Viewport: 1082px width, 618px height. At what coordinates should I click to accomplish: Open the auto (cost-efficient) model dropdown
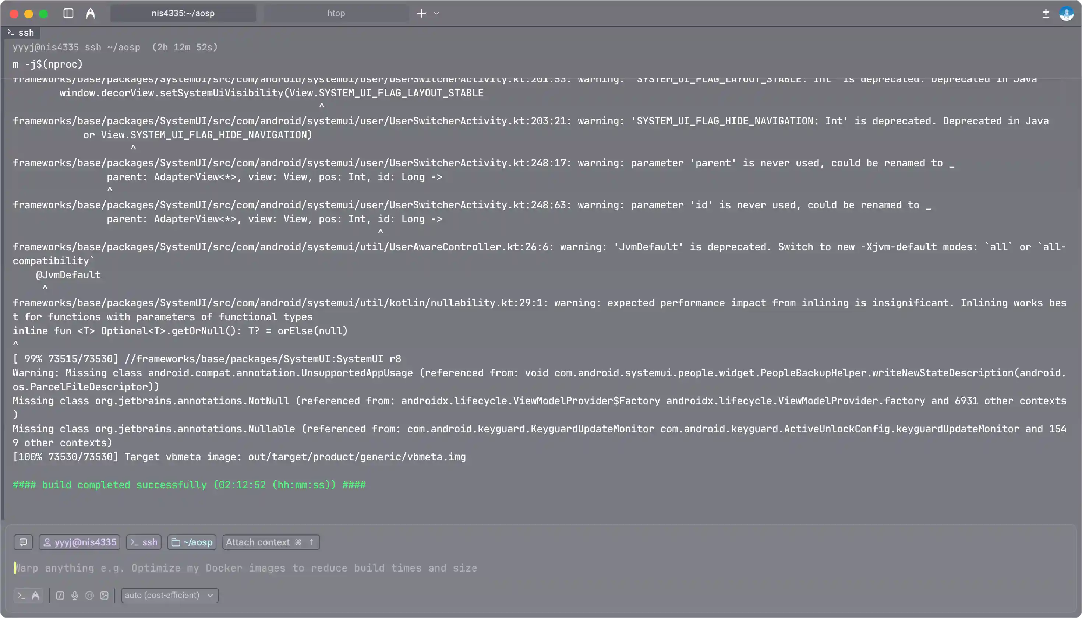pos(169,595)
